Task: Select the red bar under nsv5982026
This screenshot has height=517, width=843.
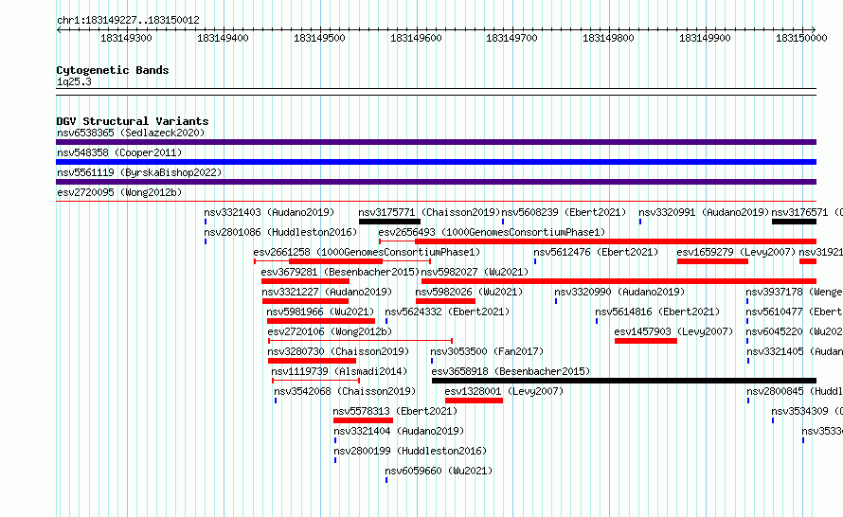Action: coord(445,301)
